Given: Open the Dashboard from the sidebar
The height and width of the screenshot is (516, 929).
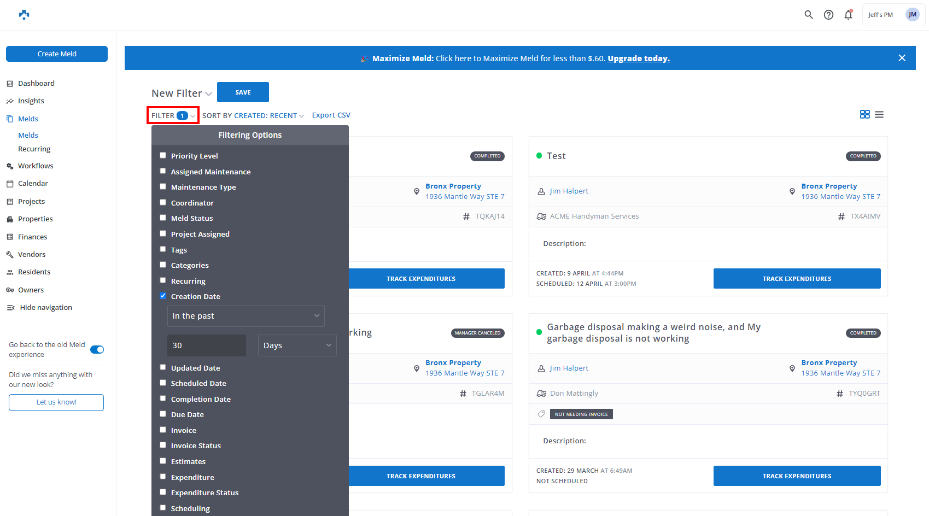Looking at the screenshot, I should click(x=36, y=83).
